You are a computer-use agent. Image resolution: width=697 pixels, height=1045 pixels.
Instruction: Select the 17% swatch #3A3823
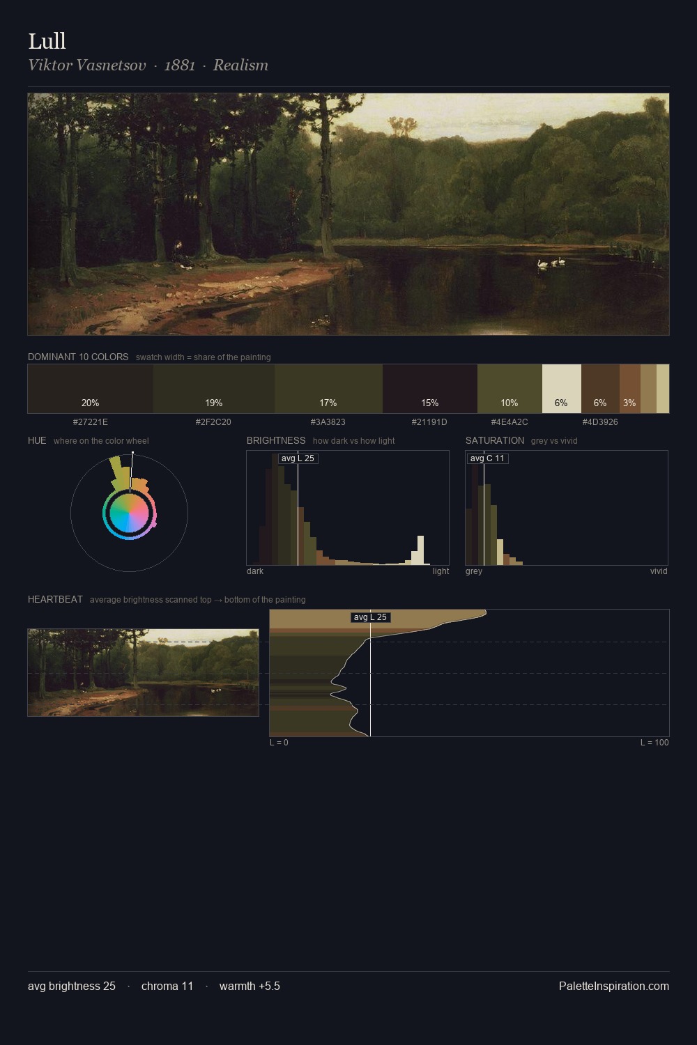click(x=328, y=389)
